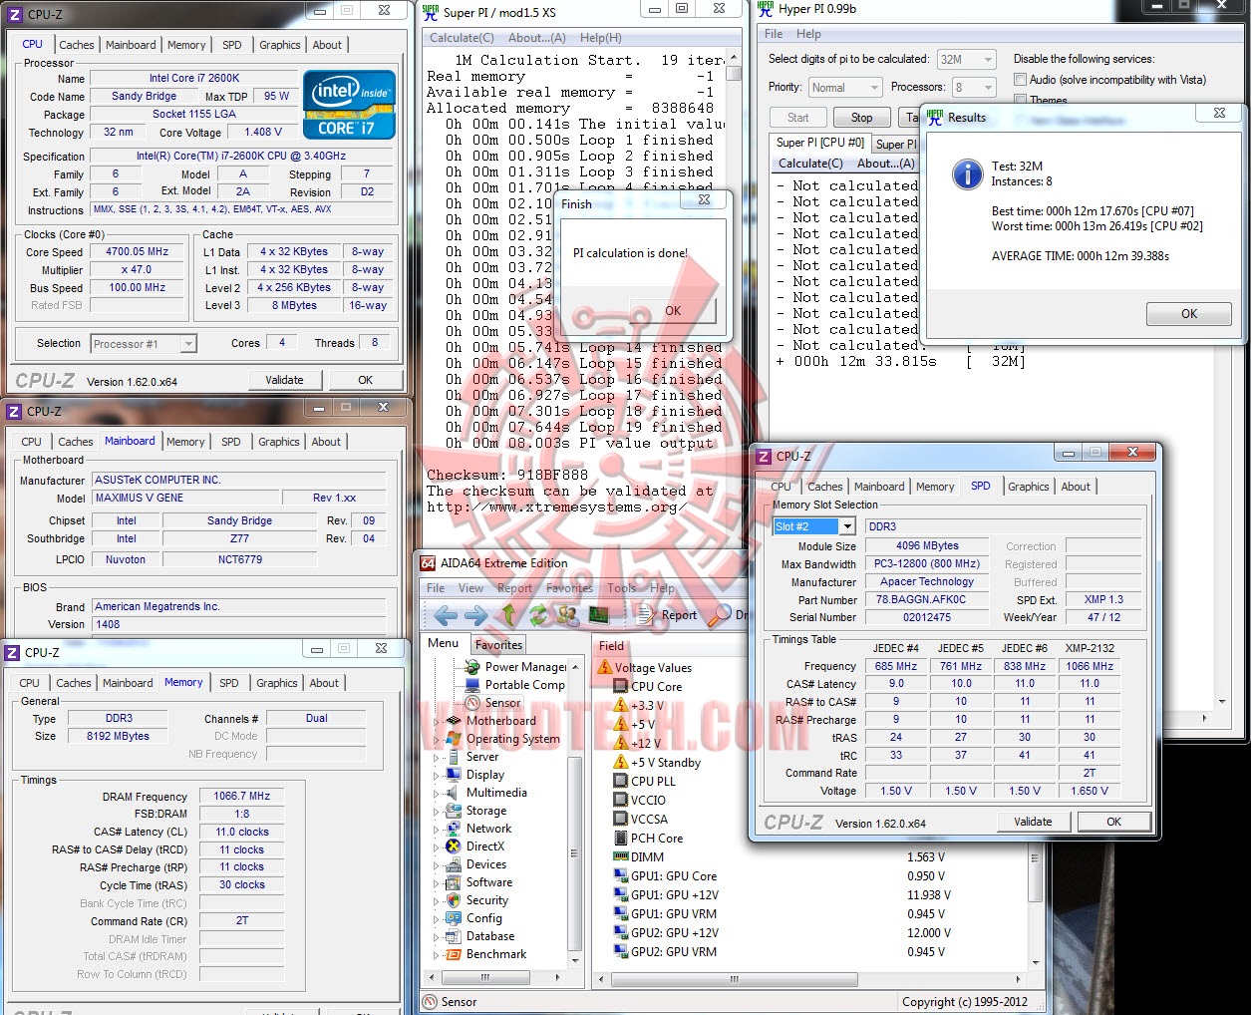The height and width of the screenshot is (1015, 1251).
Task: Click AIDA64 sensor list horizontal scrollbar
Action: coord(811,979)
